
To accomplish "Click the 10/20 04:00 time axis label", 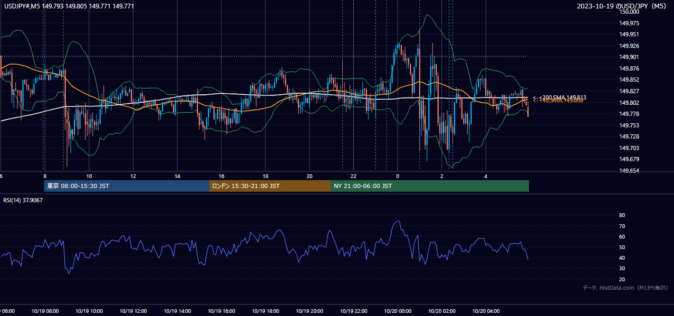I will point(486,311).
